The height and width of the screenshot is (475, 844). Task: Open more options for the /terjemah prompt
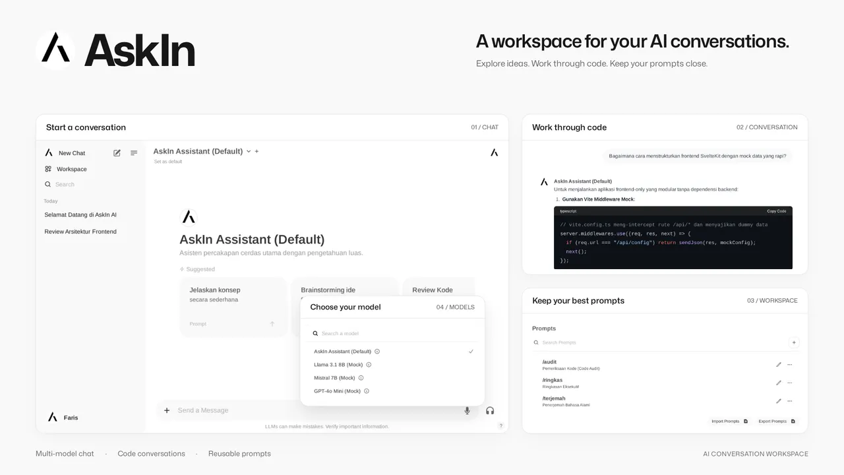click(790, 401)
